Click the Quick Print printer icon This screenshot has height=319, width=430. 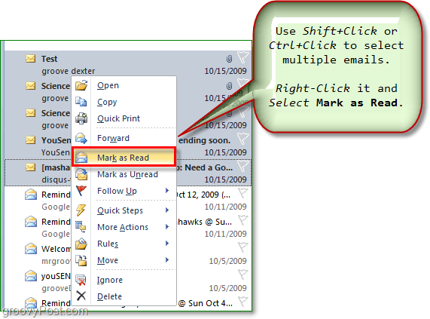(x=81, y=118)
